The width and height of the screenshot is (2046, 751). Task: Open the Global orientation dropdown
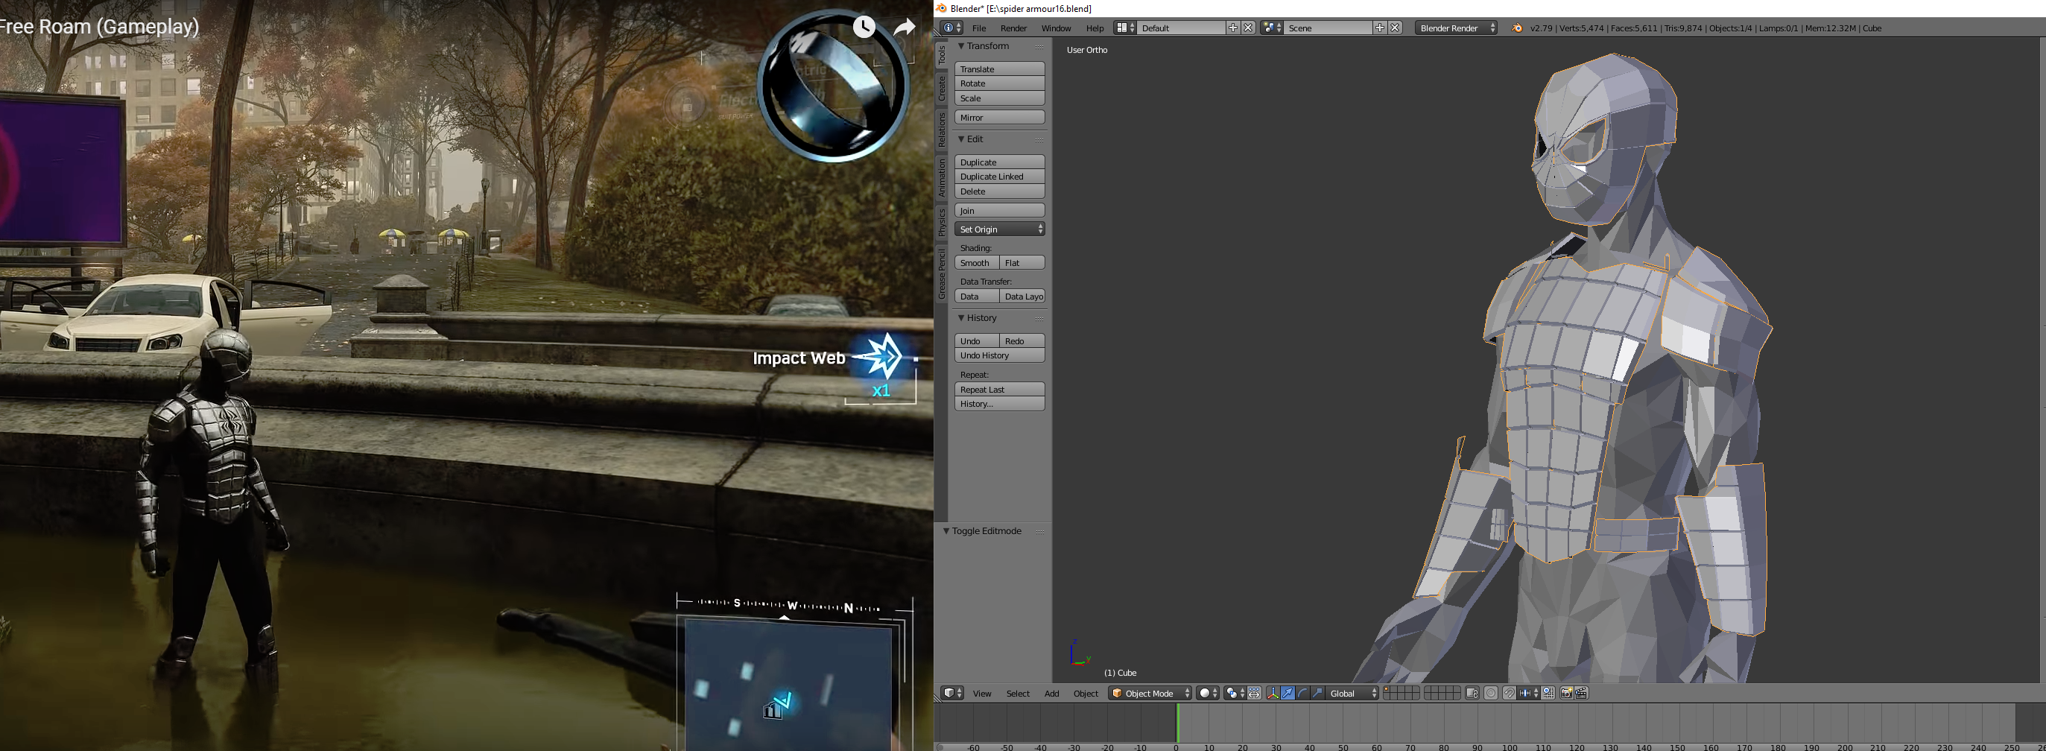pyautogui.click(x=1352, y=693)
